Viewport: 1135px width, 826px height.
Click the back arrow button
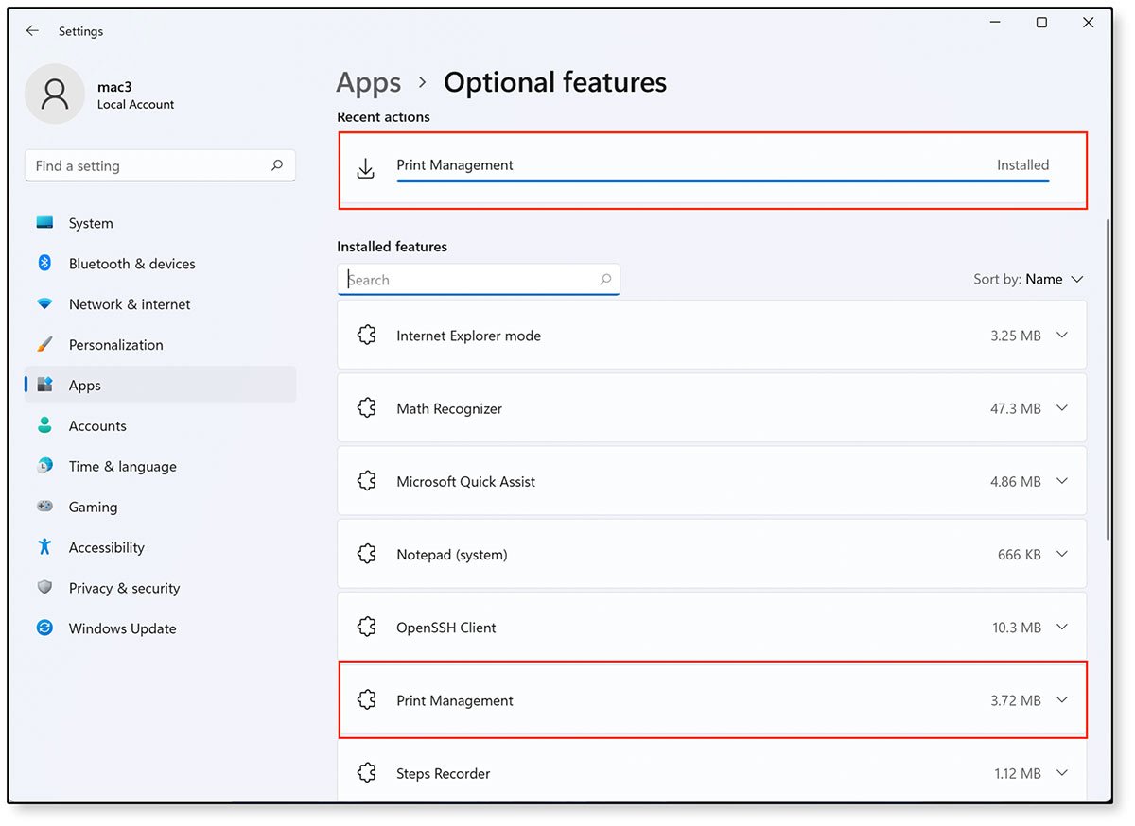pos(31,30)
